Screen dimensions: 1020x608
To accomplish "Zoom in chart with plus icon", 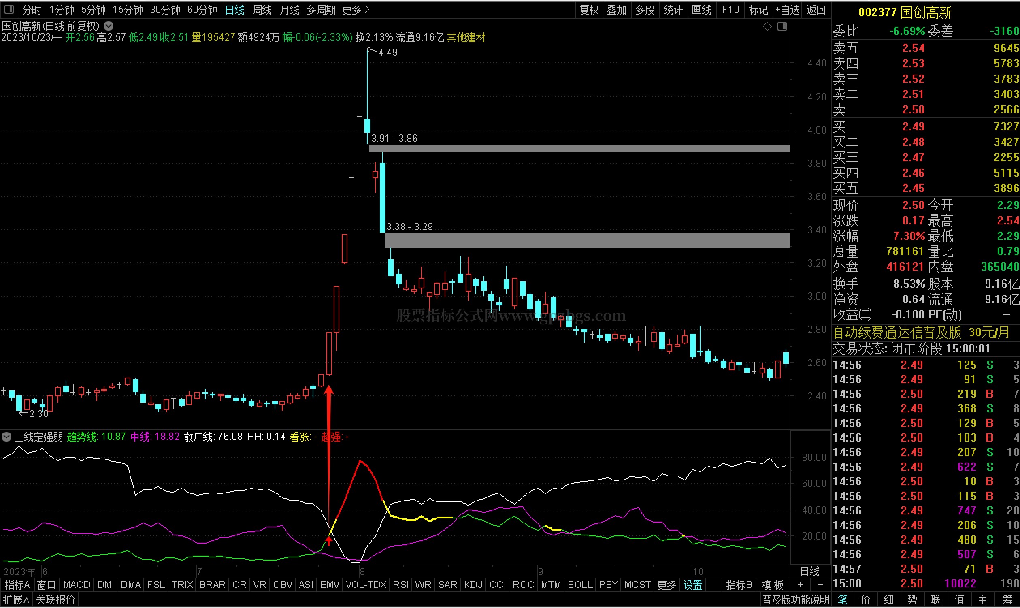I will [800, 585].
